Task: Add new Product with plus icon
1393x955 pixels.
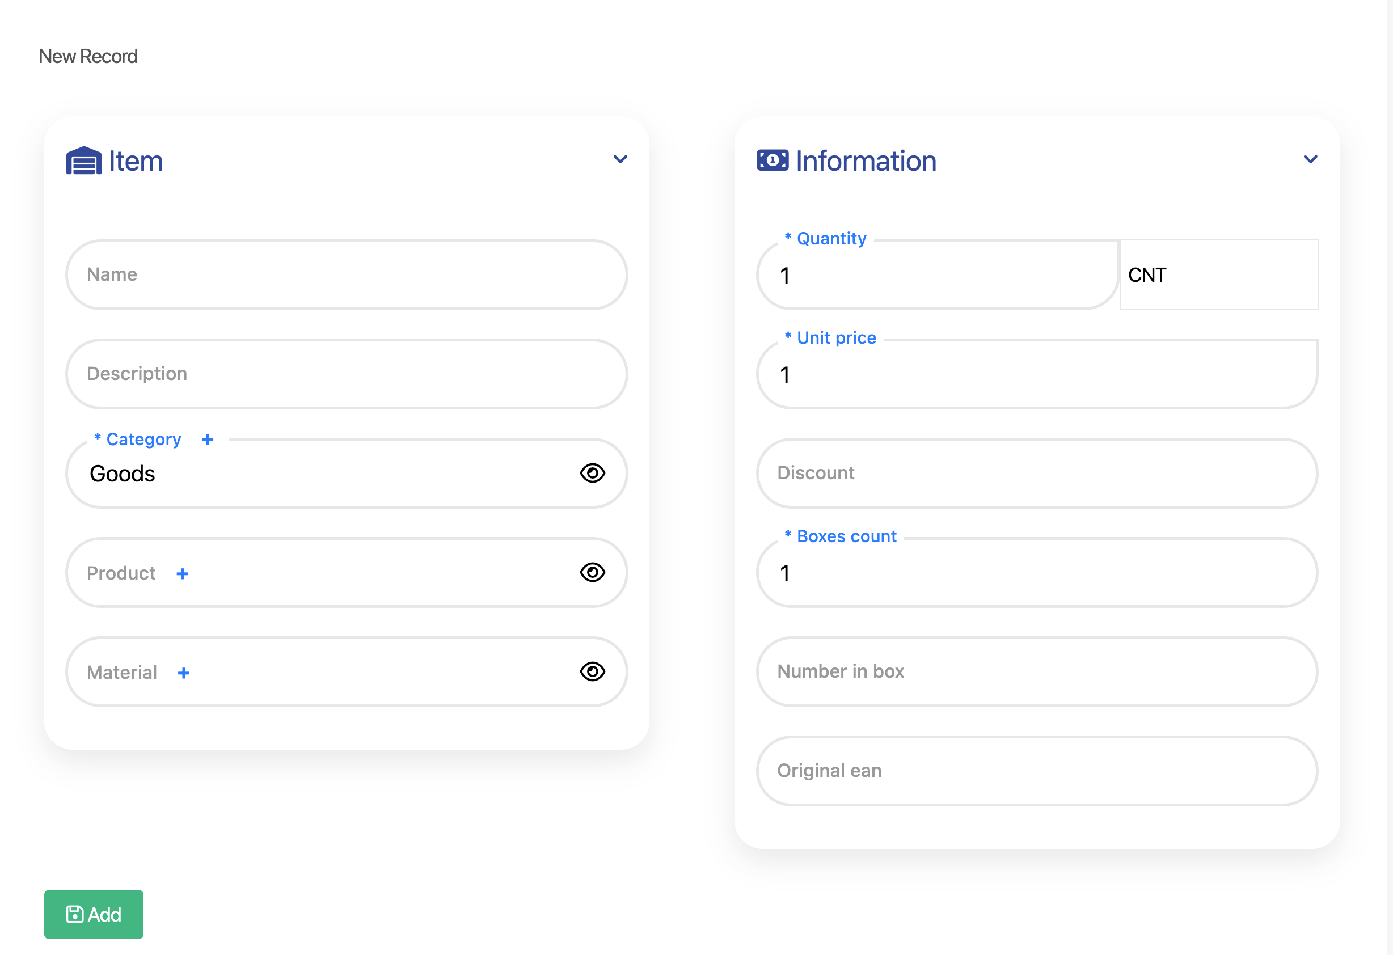Action: 182,574
